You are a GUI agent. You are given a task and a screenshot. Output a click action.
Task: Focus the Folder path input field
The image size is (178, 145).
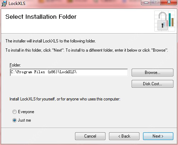click(69, 72)
